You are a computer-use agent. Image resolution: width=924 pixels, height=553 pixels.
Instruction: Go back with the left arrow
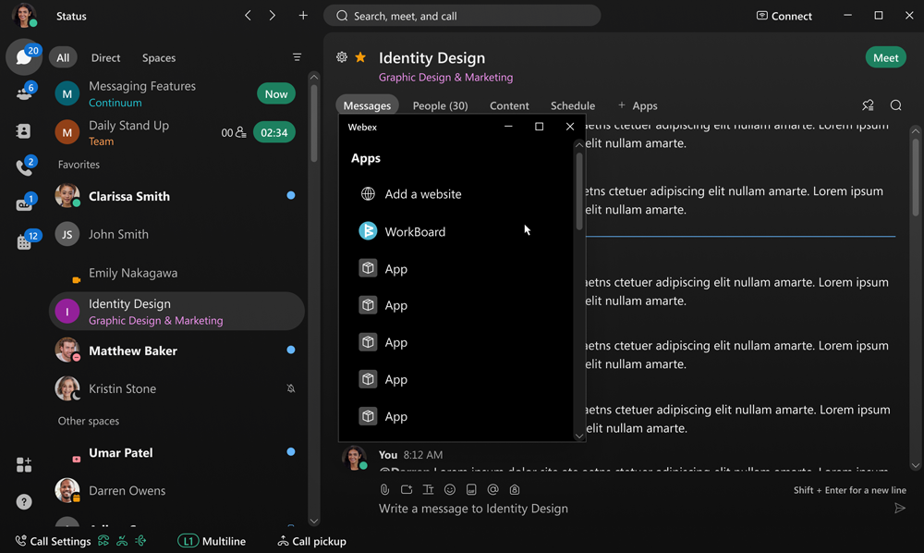point(248,16)
